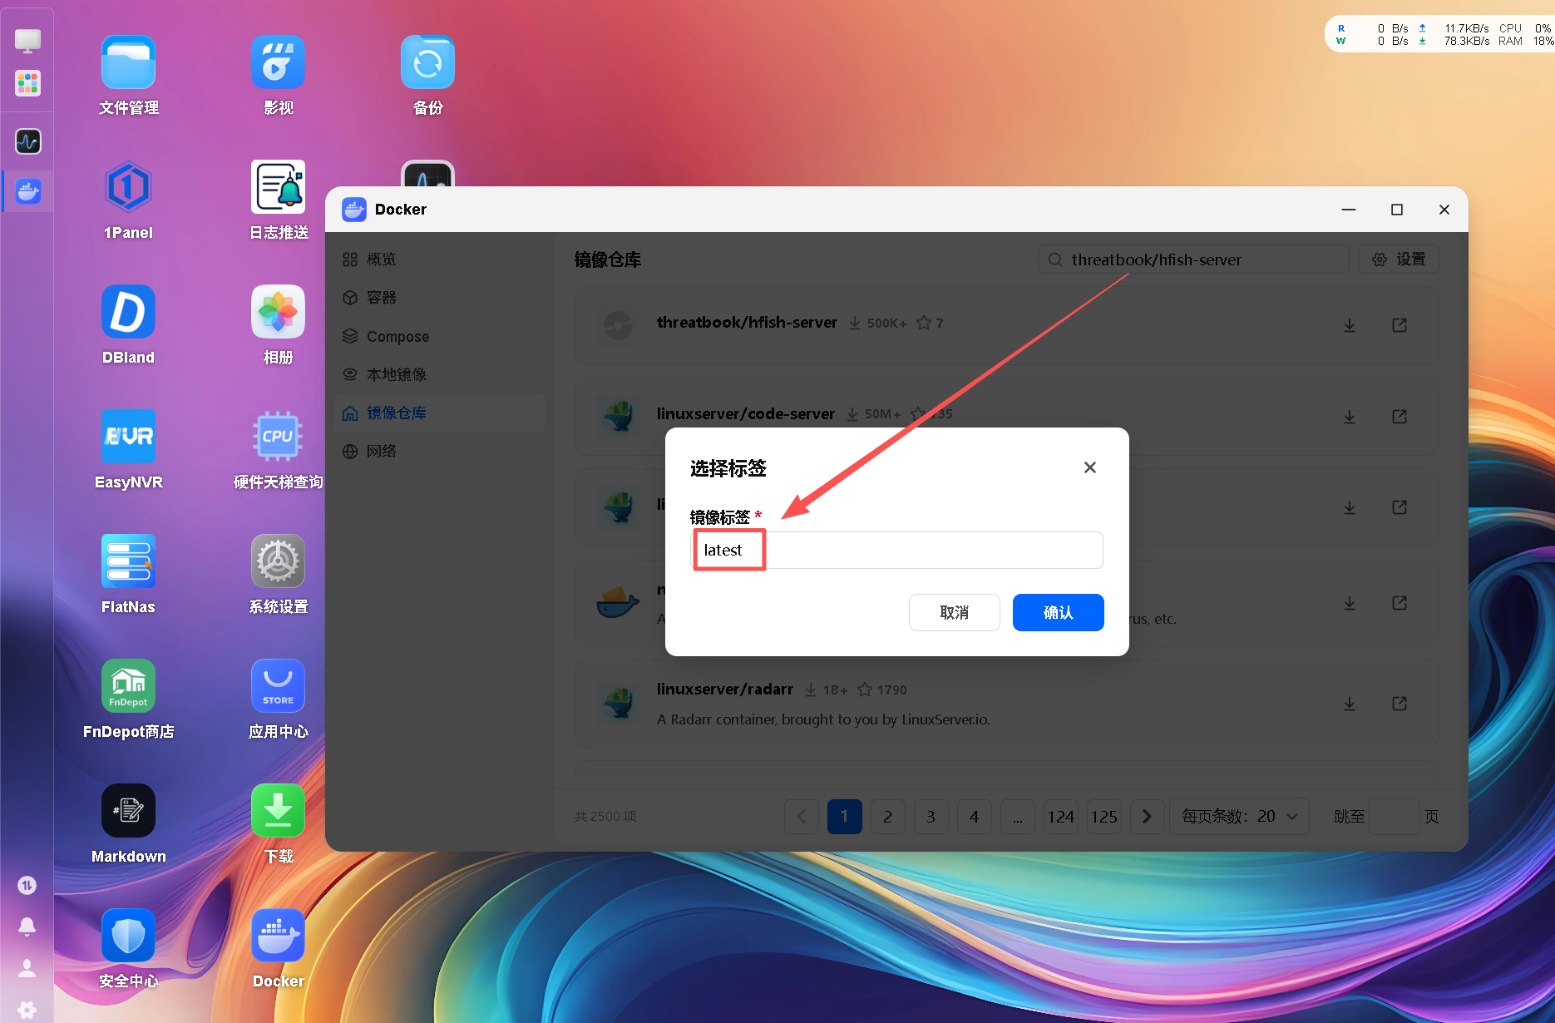
Task: Show desktop via the top dock icon
Action: click(x=27, y=40)
